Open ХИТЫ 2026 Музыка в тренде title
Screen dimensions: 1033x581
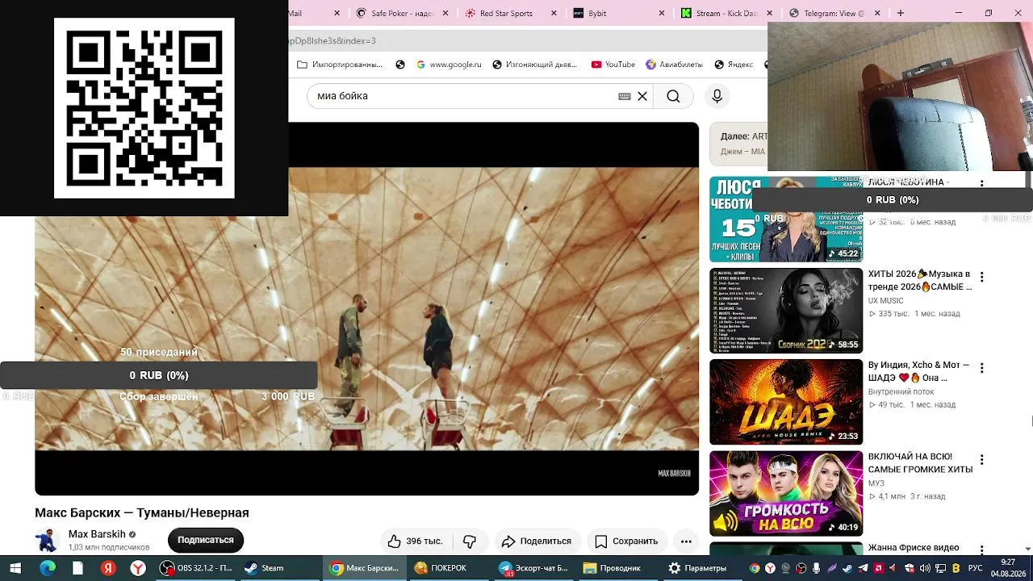coord(919,280)
